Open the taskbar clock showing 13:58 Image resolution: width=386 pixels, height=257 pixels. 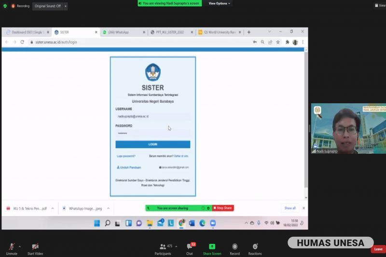click(290, 223)
